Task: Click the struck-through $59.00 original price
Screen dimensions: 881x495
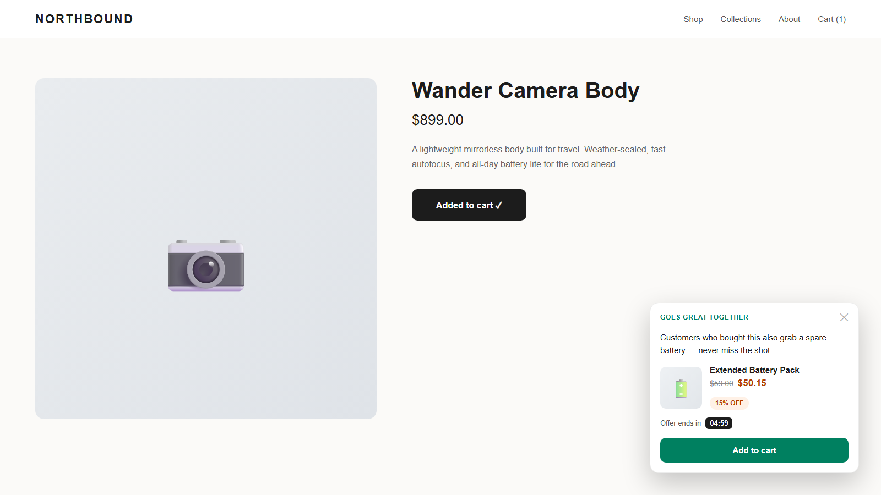Action: [x=721, y=383]
